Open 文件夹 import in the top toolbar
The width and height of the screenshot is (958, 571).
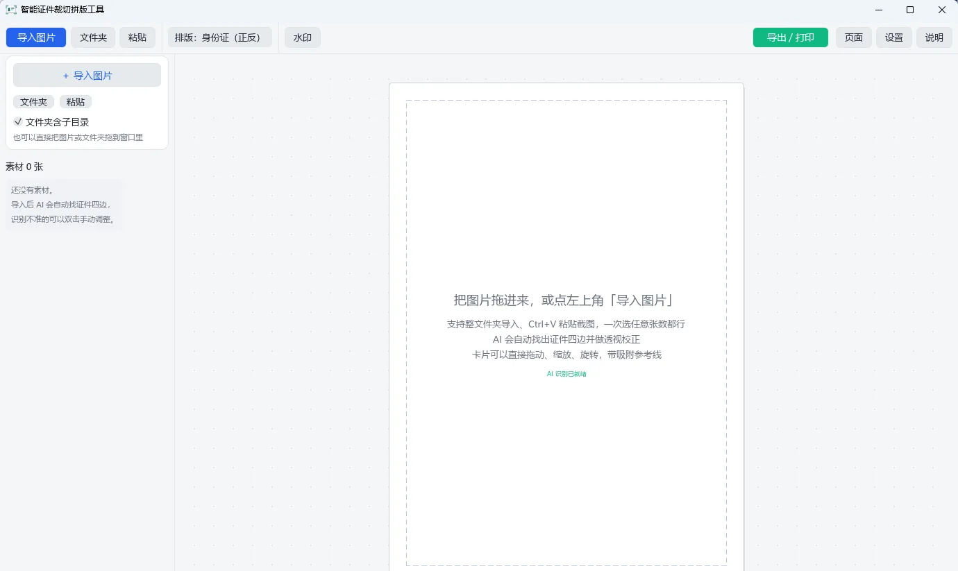pyautogui.click(x=93, y=37)
